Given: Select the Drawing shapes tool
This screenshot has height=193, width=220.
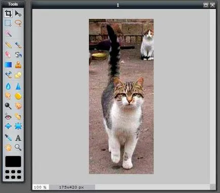Looking at the screenshot, I should click(x=18, y=75).
